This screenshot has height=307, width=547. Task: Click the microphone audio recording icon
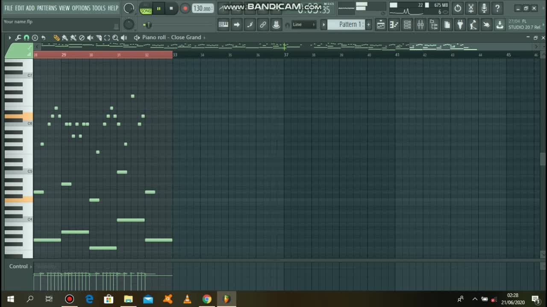[x=484, y=8]
